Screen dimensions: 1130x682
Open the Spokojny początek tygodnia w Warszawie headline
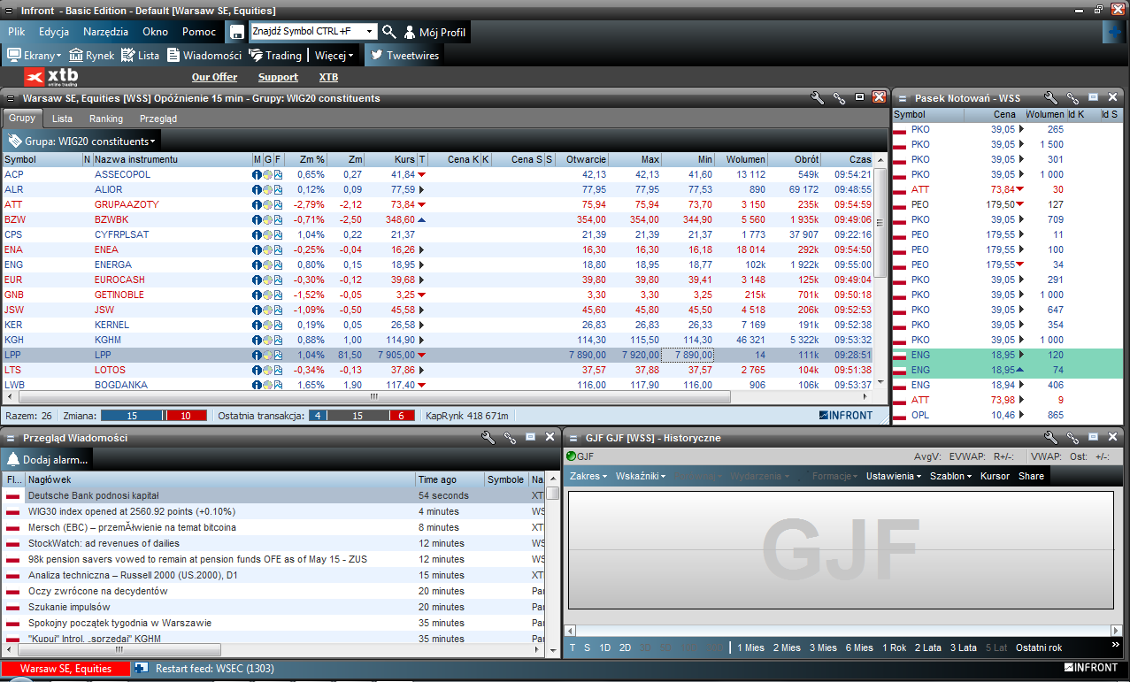[119, 623]
